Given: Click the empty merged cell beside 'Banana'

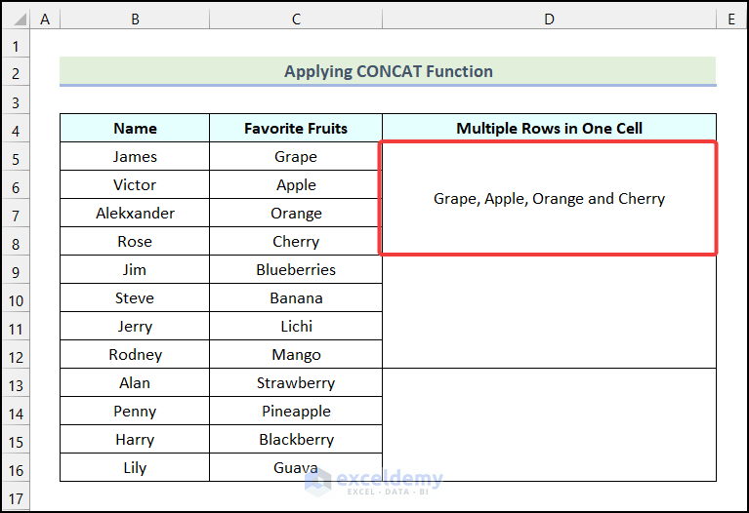Looking at the screenshot, I should pos(549,312).
